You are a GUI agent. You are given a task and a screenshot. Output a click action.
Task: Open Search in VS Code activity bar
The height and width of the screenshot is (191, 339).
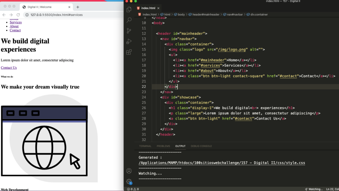pyautogui.click(x=129, y=20)
